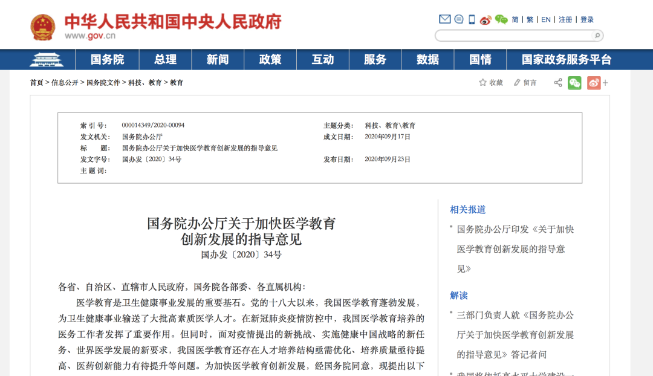This screenshot has width=653, height=376.
Task: Open the 新闻 menu
Action: point(218,60)
